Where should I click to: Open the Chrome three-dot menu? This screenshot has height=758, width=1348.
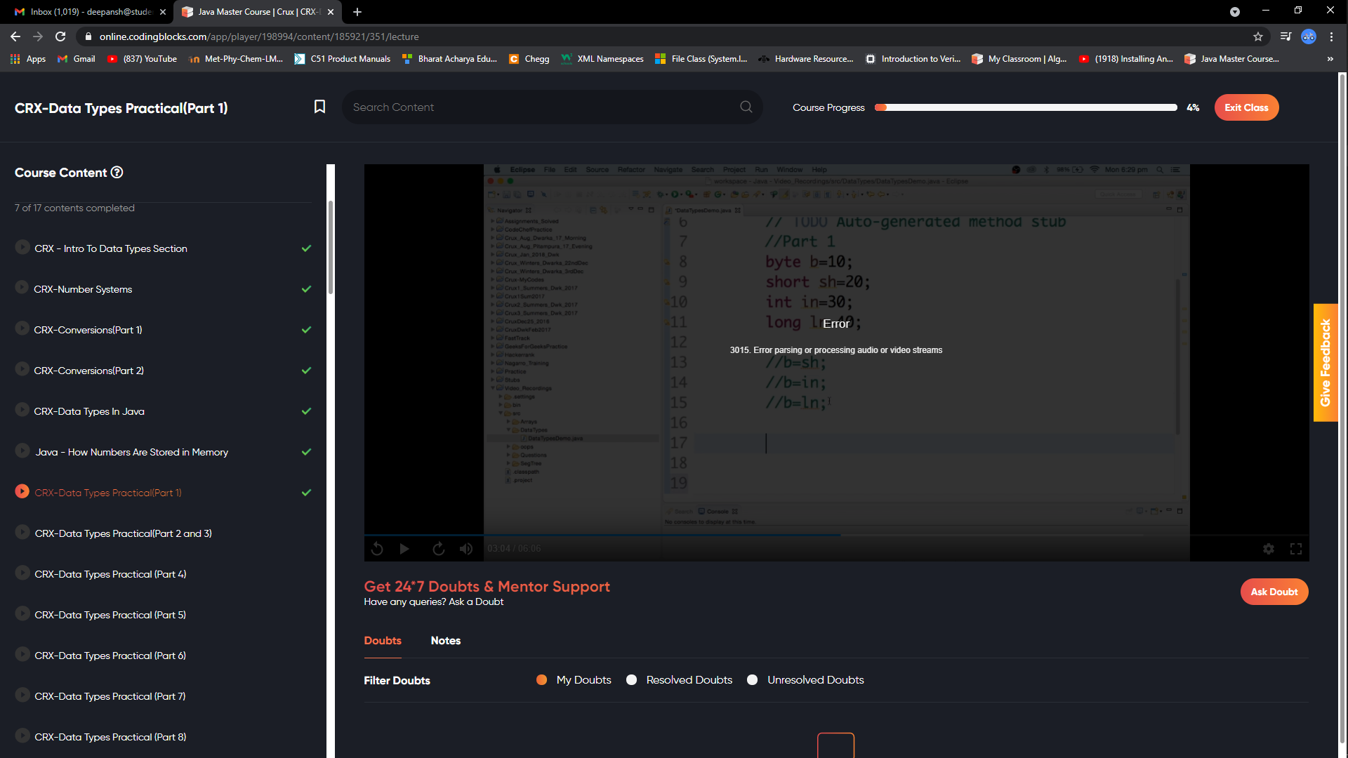coord(1331,36)
